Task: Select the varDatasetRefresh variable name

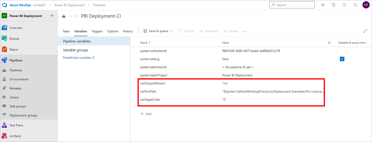Action: 152,83
